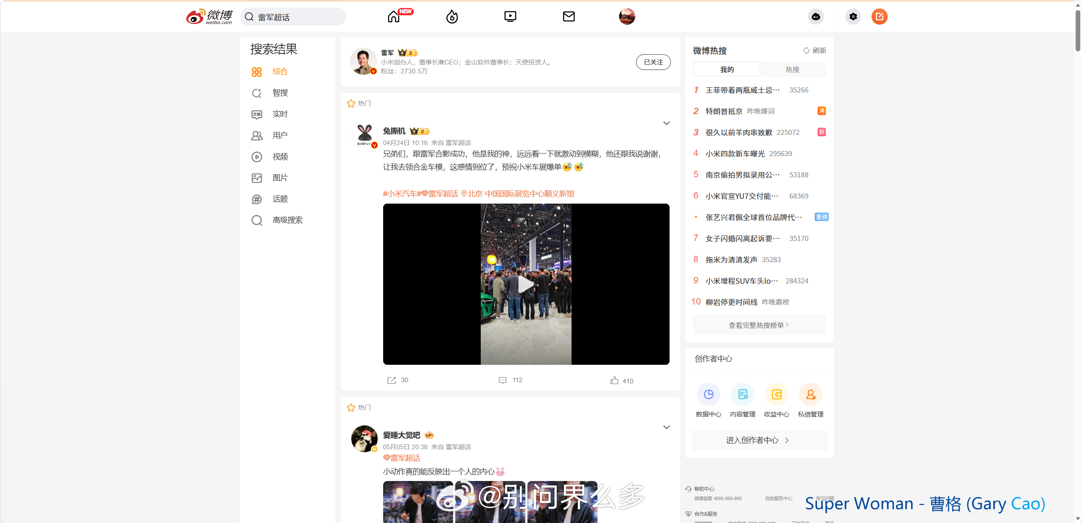Screen dimensions: 1082x523
Task: Toggle the 已关注 follow button for 雷军
Action: 653,62
